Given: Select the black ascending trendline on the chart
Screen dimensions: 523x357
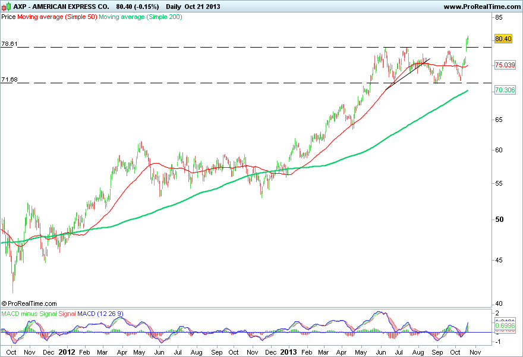Looking at the screenshot, I should [x=408, y=74].
